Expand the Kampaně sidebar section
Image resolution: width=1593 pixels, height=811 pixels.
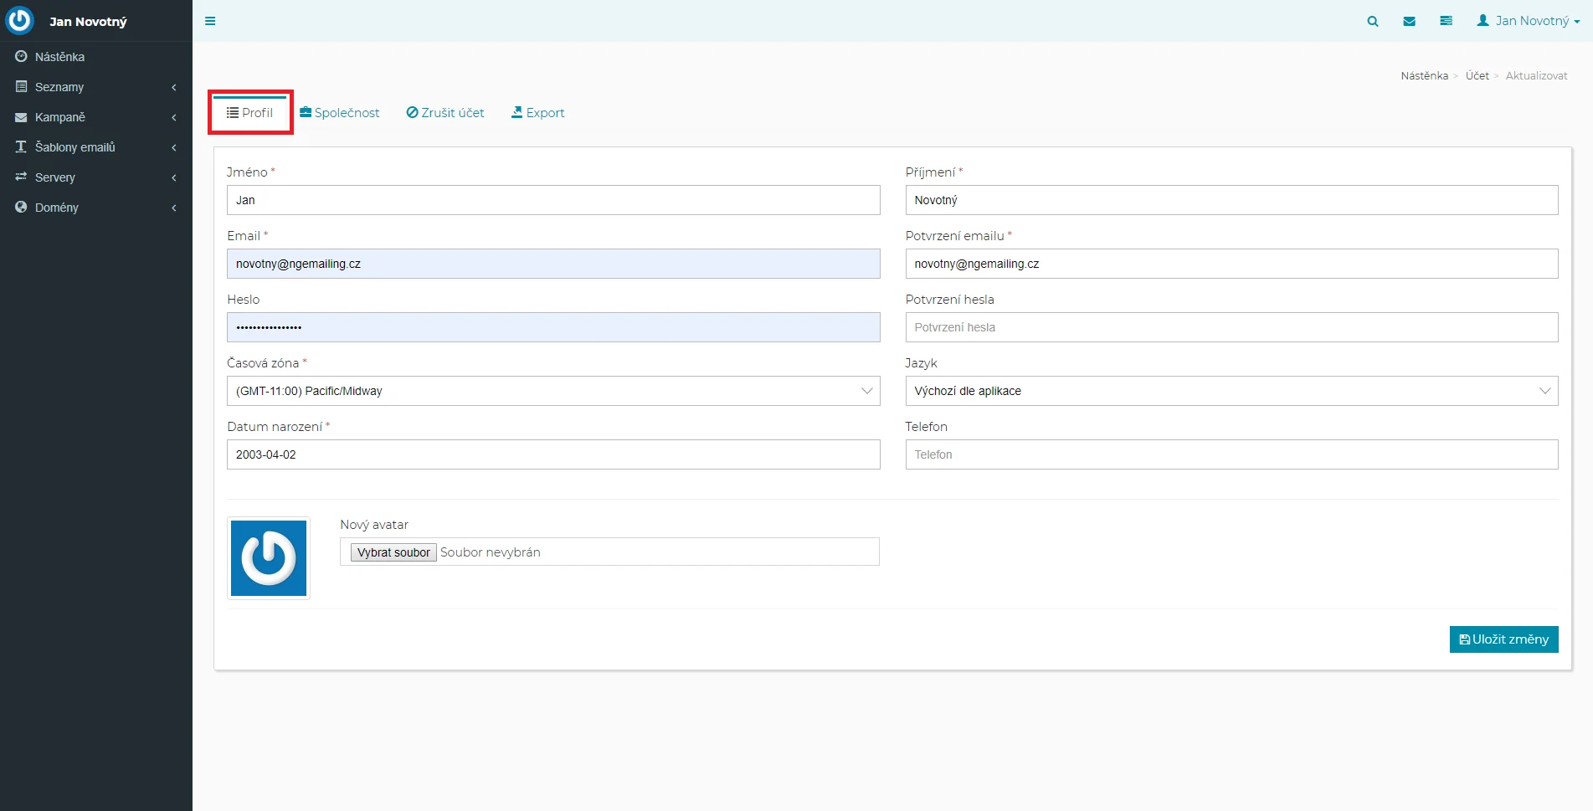point(60,117)
